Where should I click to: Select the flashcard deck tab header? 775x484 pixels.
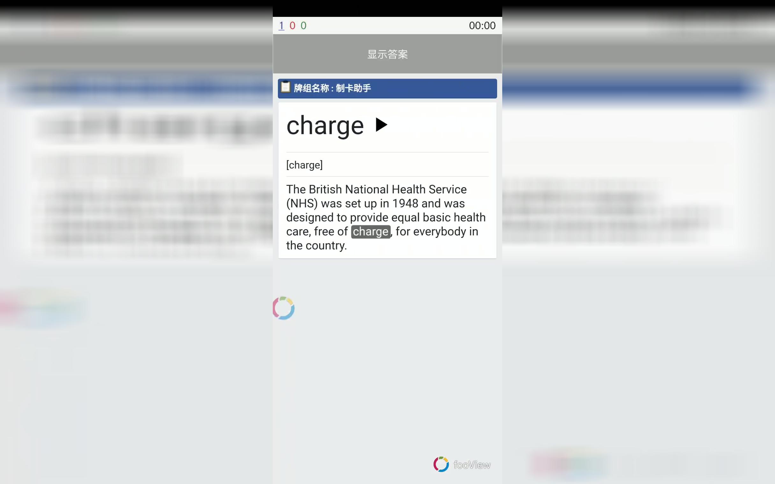pos(387,88)
